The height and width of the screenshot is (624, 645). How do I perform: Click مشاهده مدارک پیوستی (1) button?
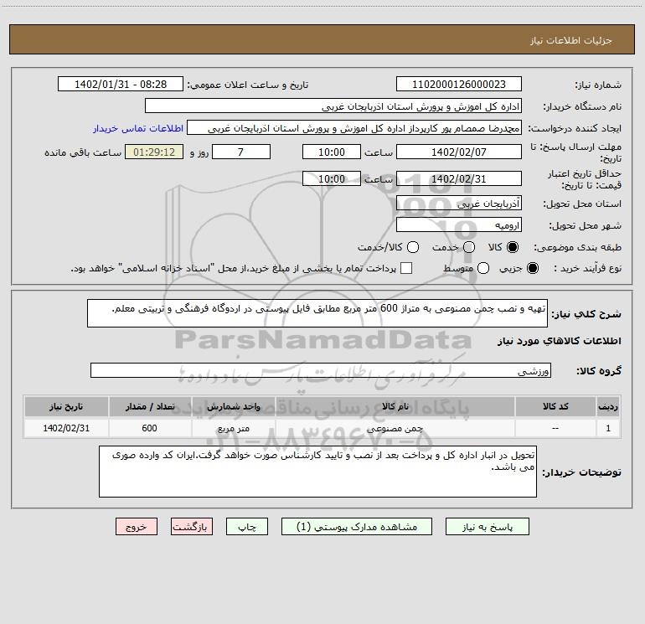(x=357, y=527)
